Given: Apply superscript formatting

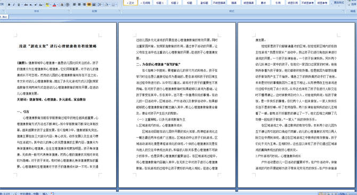Looking at the screenshot, I should point(36,5).
